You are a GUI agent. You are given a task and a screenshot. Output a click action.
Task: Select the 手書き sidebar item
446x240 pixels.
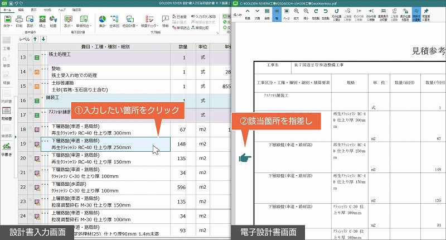coord(7,150)
